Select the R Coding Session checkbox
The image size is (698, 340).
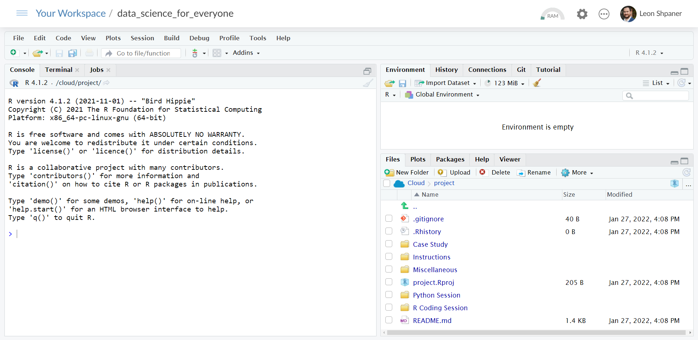click(x=389, y=307)
